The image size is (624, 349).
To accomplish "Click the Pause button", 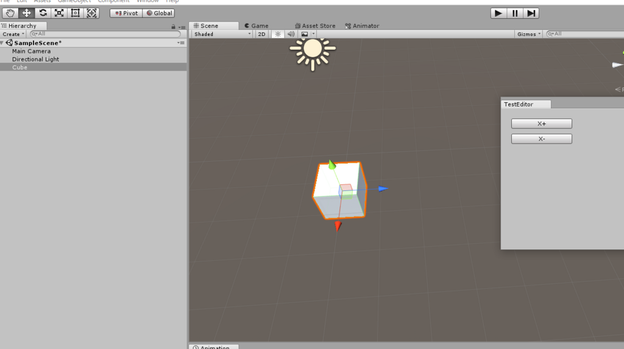I will click(x=514, y=13).
